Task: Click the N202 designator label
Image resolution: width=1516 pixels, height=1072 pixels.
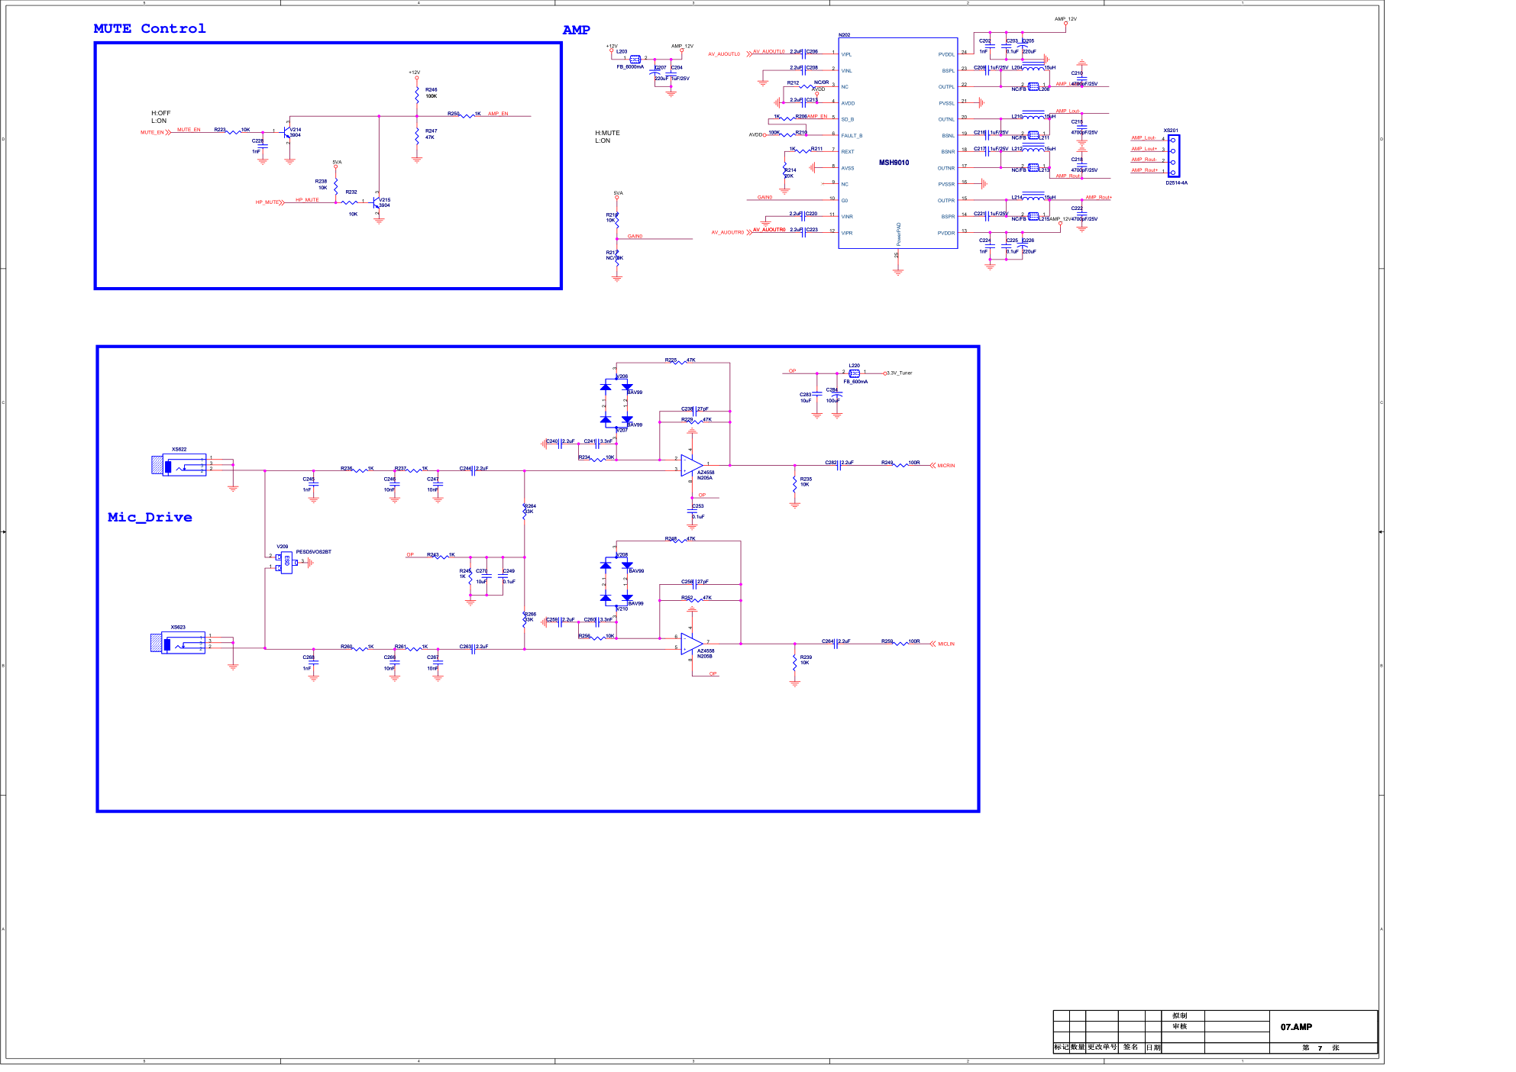Action: tap(844, 35)
